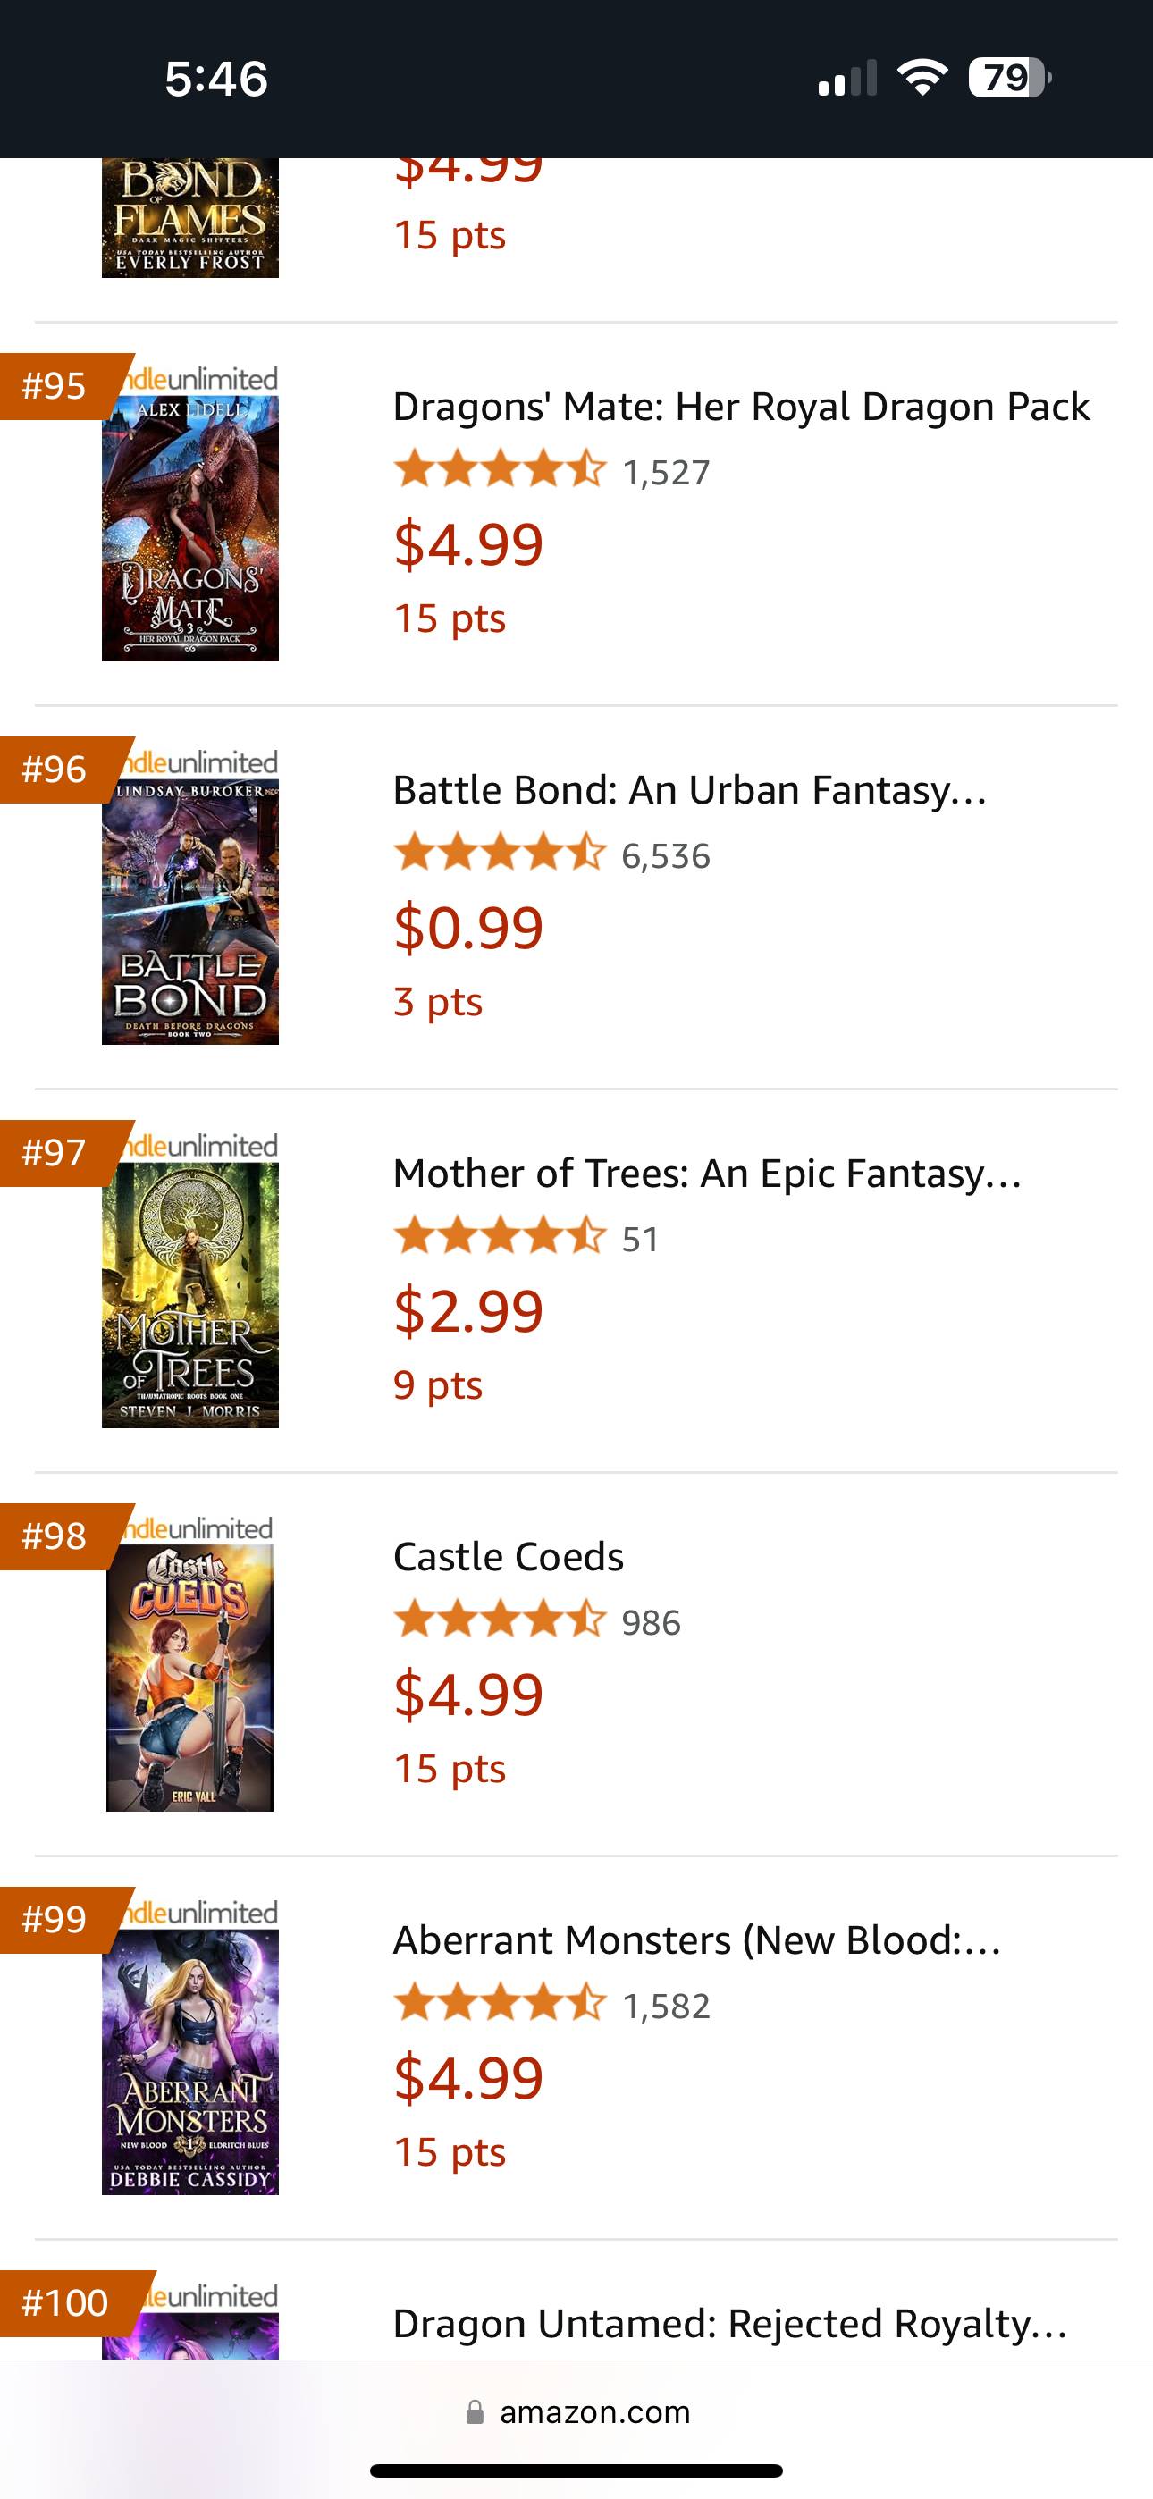Tap the amazon.com address bar
The height and width of the screenshot is (2499, 1153).
coord(577,2411)
